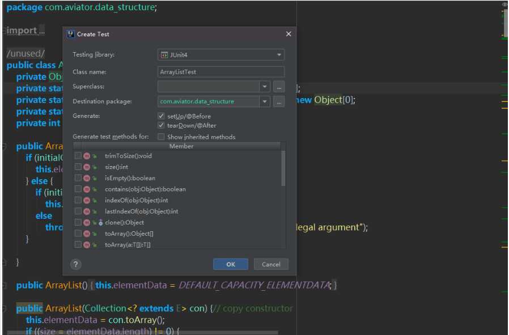Check the clone():Object method box

point(78,222)
